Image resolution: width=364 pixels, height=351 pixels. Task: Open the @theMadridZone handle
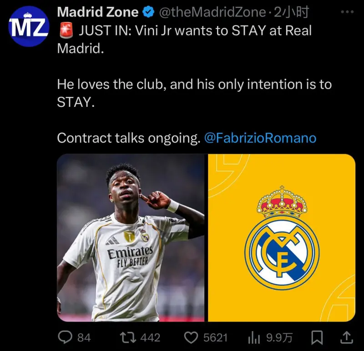coord(212,12)
